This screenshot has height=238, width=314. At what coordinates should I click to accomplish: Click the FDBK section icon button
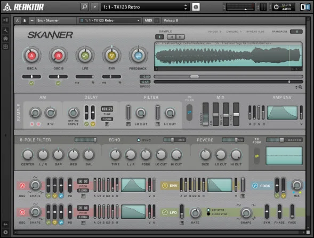[255, 186]
